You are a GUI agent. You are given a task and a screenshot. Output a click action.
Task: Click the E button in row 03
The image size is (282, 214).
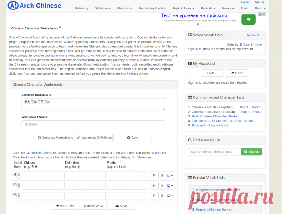(162, 196)
